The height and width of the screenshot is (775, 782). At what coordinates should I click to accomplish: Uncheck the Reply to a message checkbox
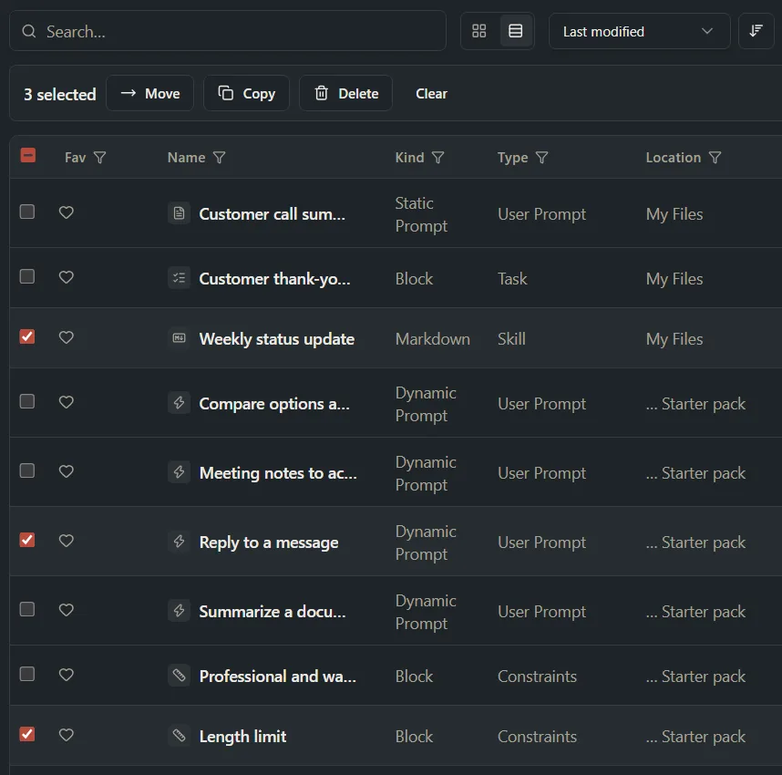27,540
